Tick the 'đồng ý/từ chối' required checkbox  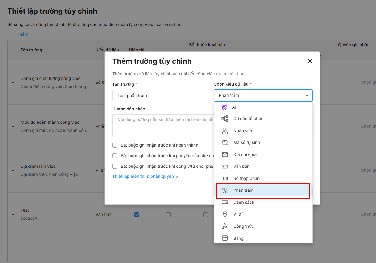coord(115,166)
